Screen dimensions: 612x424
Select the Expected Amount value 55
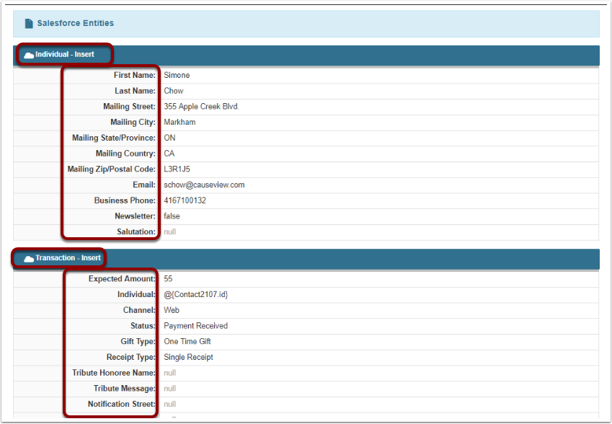168,279
